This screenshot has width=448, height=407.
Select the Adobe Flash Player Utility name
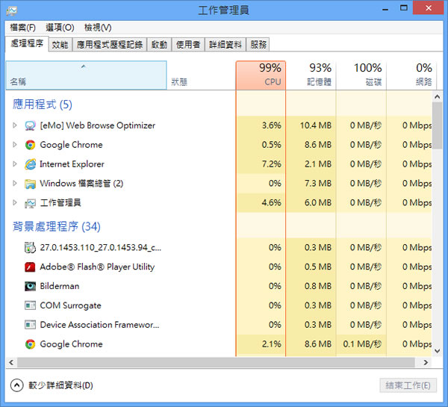(97, 267)
